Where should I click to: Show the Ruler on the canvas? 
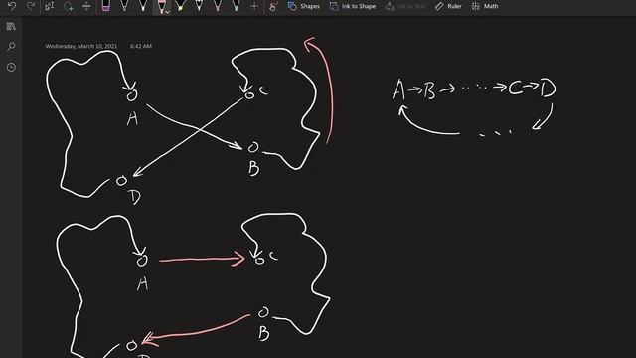click(x=448, y=6)
